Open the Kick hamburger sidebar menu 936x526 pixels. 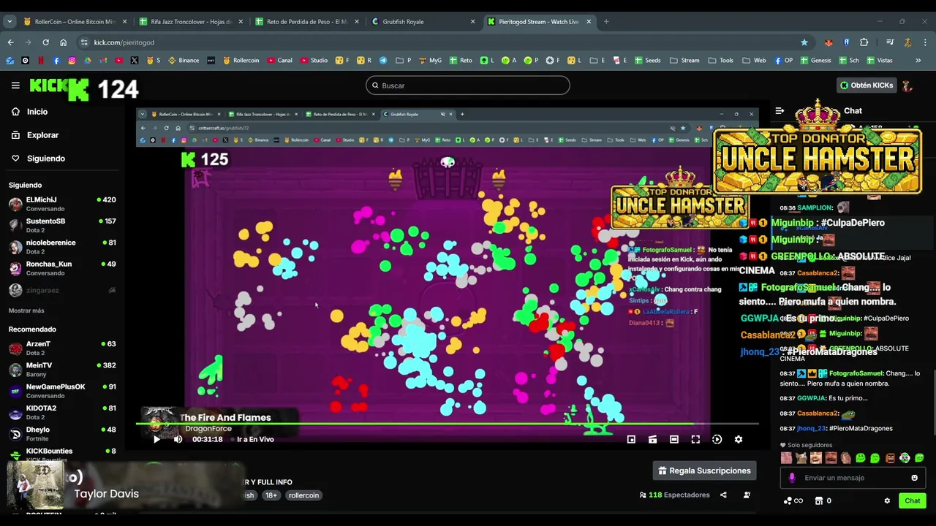click(15, 85)
